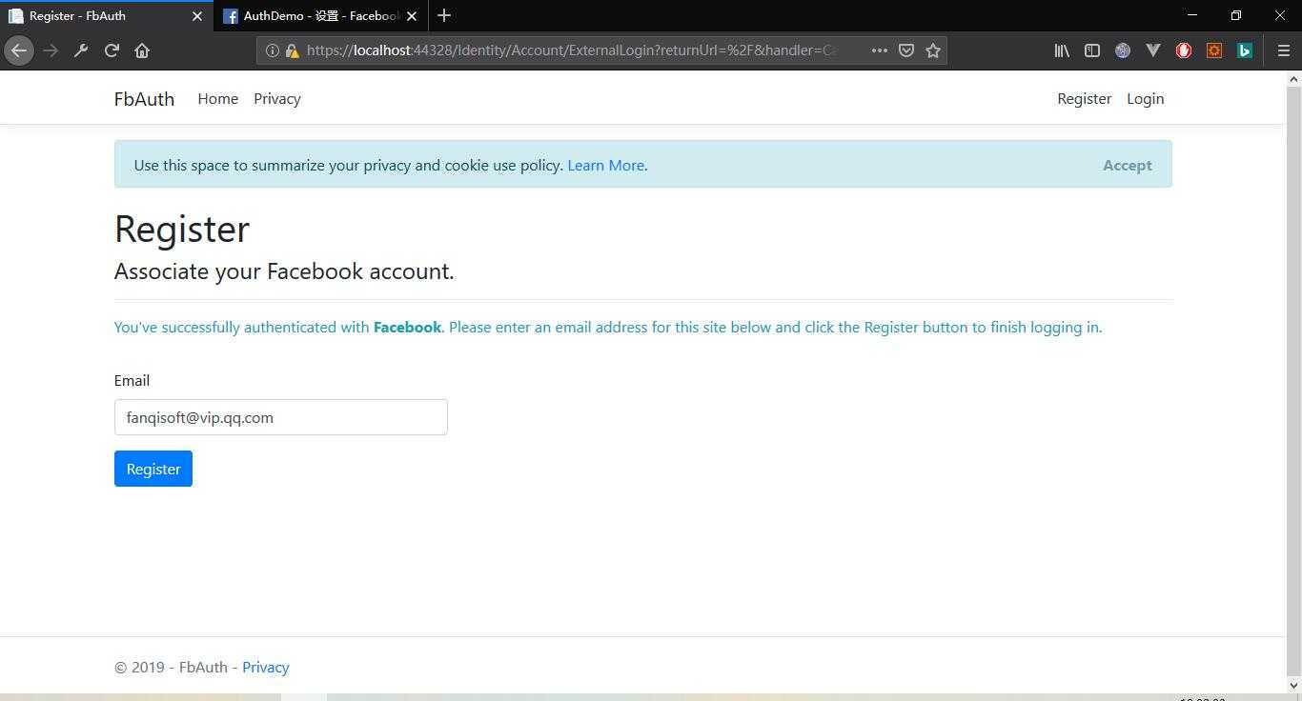The height and width of the screenshot is (701, 1302).
Task: Save page to Pocket icon
Action: [906, 50]
